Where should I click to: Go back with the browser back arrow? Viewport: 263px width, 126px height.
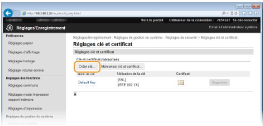point(8,13)
